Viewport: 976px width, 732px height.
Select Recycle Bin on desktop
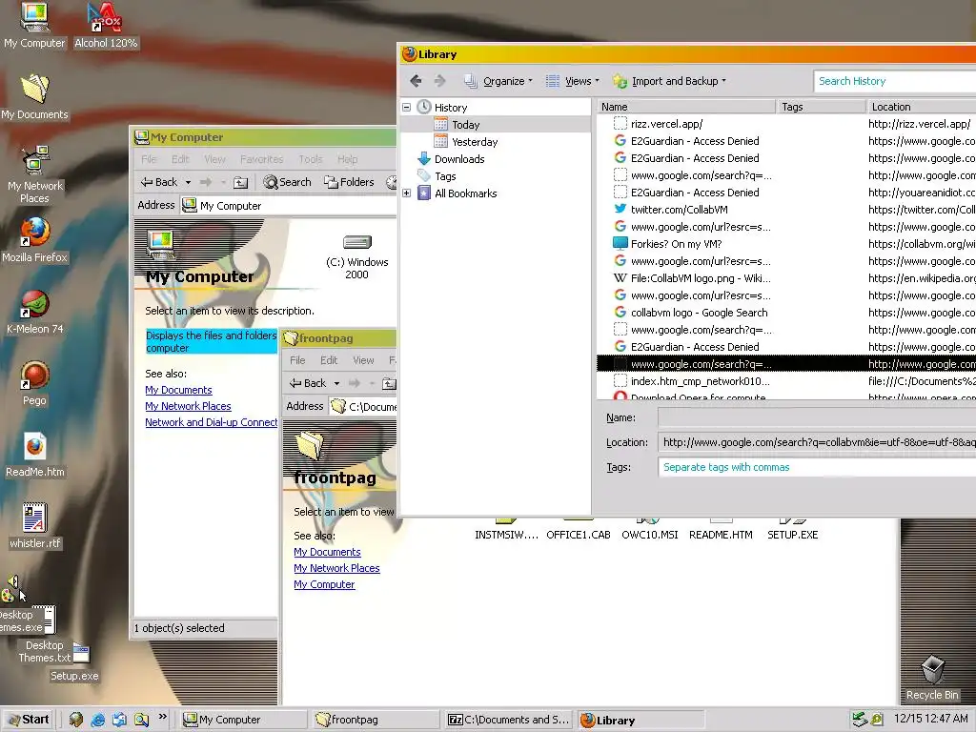(x=932, y=678)
